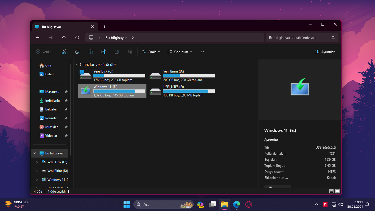The height and width of the screenshot is (211, 375).
Task: Switch to large thumbnails via status bar icon
Action: pyautogui.click(x=337, y=191)
